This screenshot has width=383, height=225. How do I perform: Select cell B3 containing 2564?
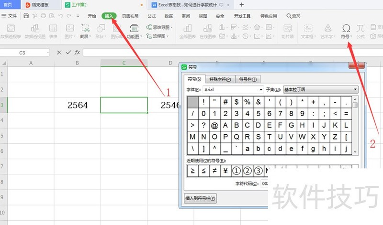click(77, 105)
